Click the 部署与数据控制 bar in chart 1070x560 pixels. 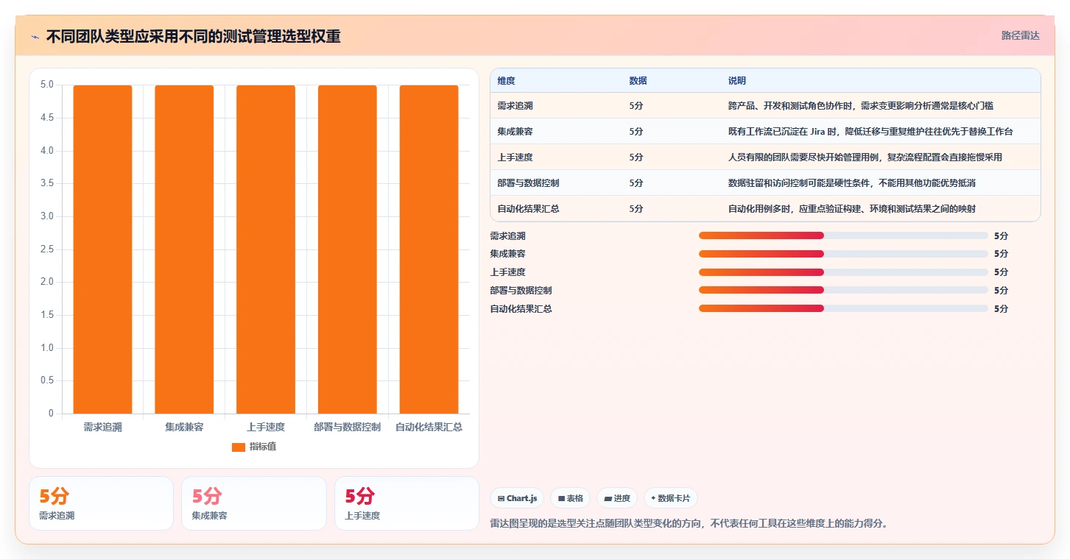347,249
